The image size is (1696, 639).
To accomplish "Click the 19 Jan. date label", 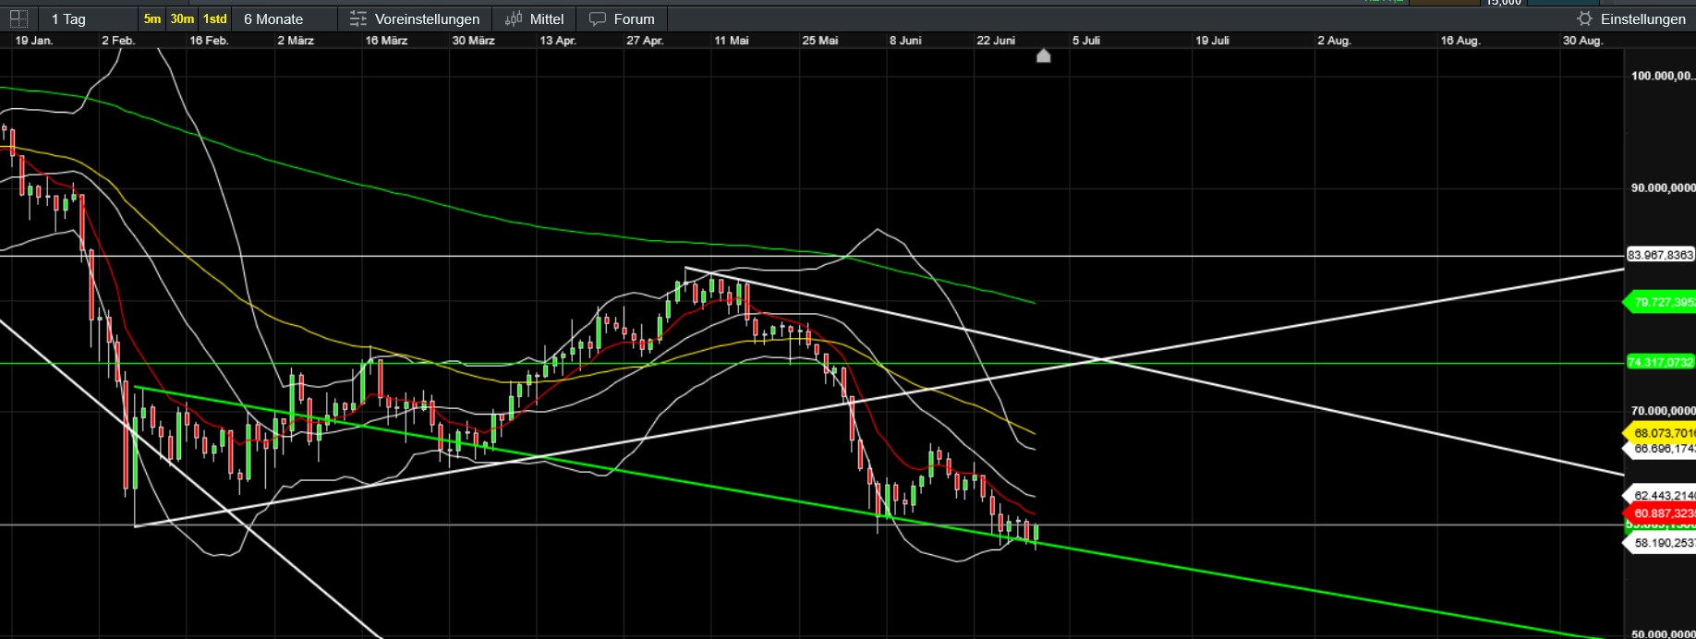I will coord(34,41).
